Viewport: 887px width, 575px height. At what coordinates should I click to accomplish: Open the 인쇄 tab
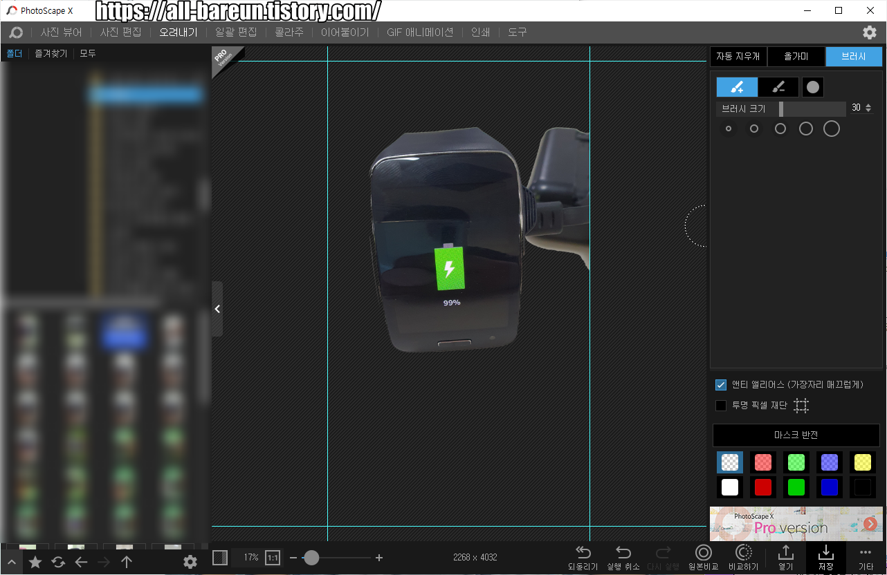click(x=480, y=32)
